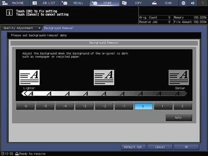Click the speaker sound icon

point(193,3)
